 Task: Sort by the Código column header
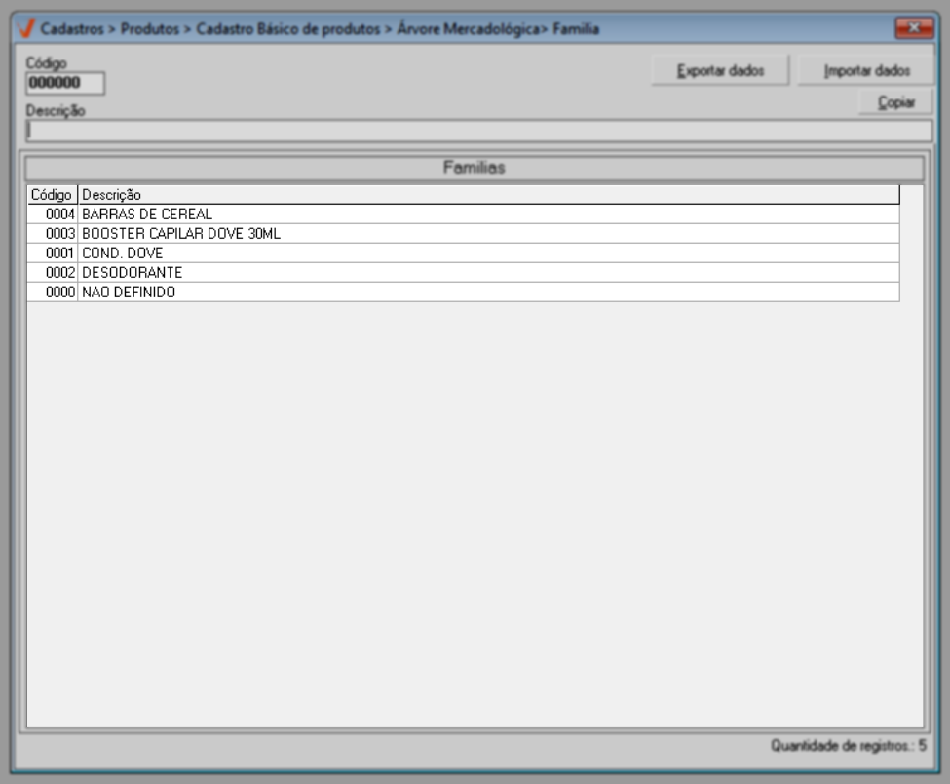pos(52,195)
